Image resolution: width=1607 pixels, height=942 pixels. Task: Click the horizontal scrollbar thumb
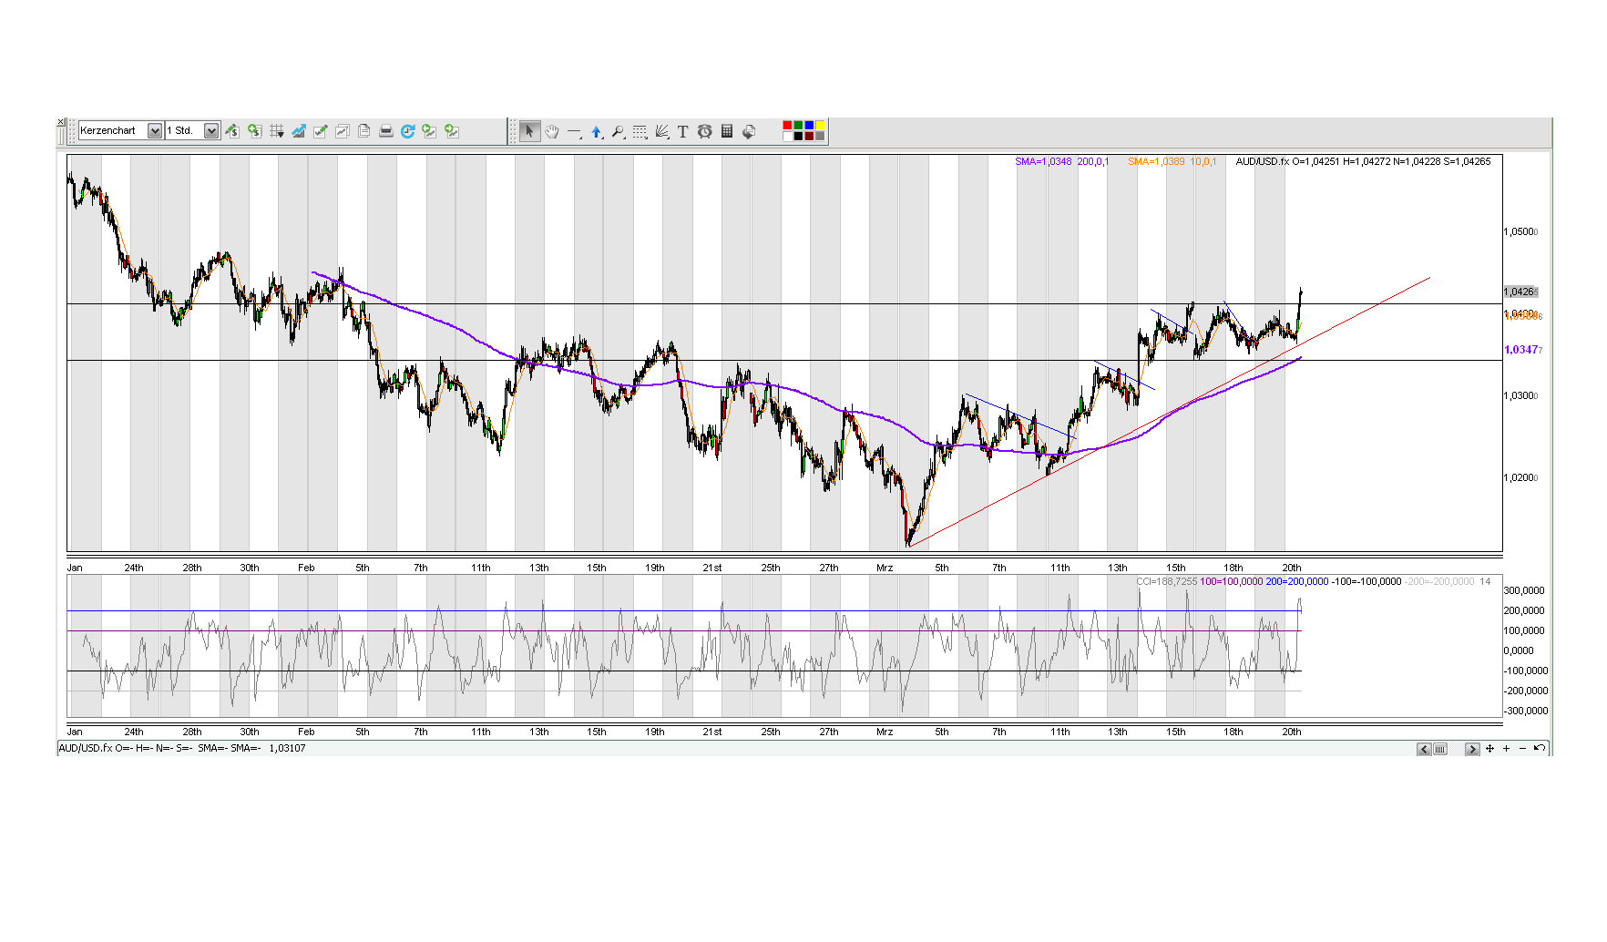tap(1440, 749)
